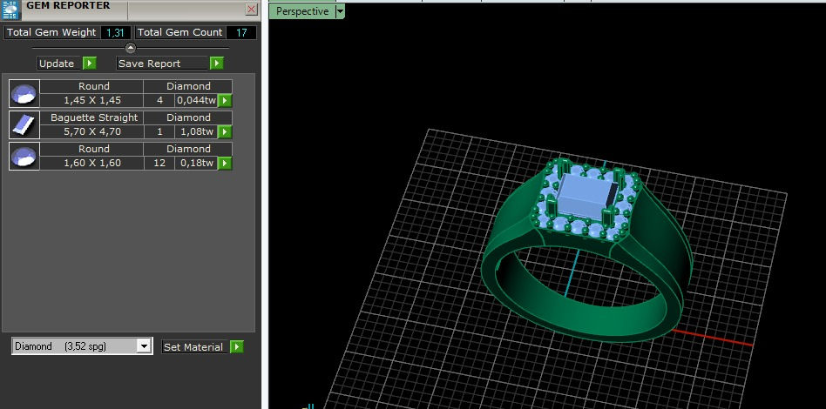Click green arrow next to Set Material
The height and width of the screenshot is (409, 826).
point(237,347)
